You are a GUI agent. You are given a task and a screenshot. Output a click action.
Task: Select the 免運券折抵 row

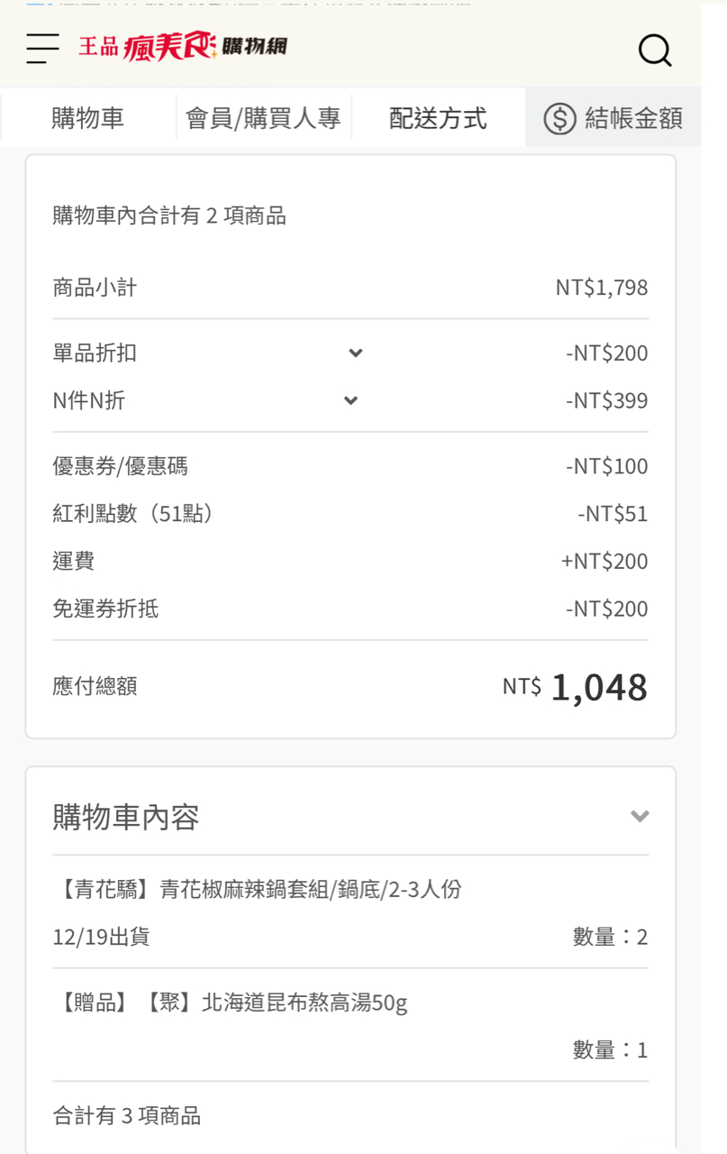pyautogui.click(x=105, y=609)
